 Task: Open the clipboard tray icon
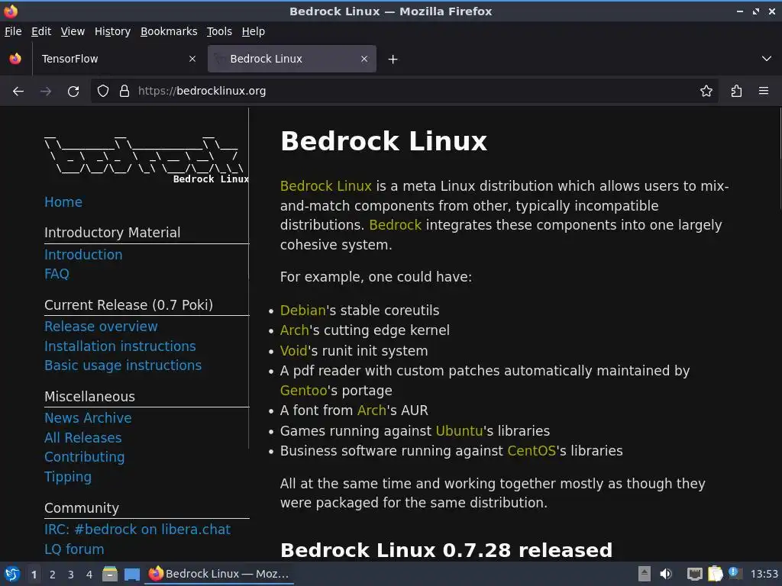coord(715,574)
